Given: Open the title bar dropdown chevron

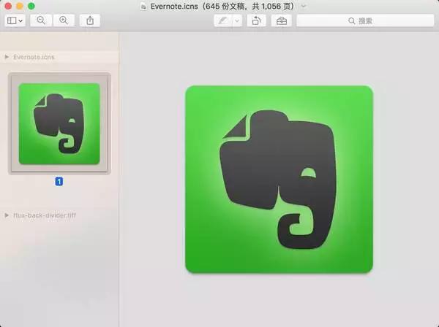Looking at the screenshot, I should tap(304, 6).
